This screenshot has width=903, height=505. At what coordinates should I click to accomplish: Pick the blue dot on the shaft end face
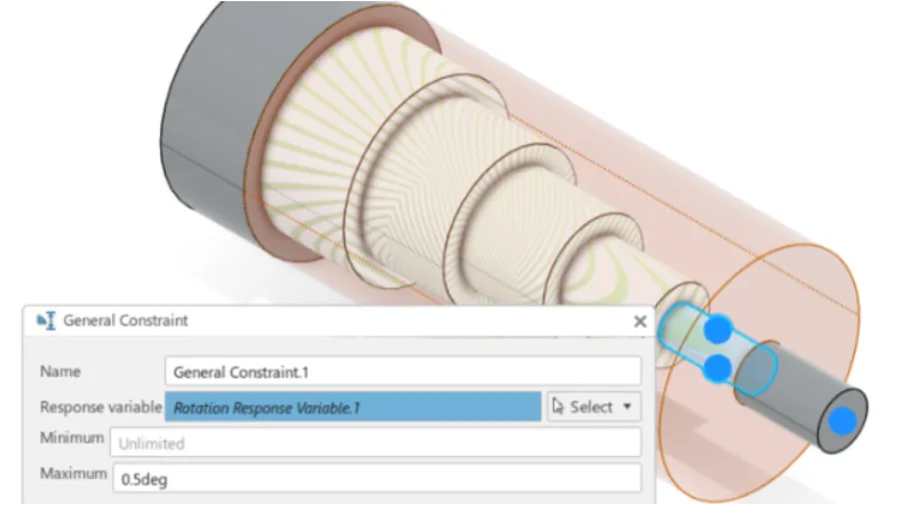[x=842, y=421]
